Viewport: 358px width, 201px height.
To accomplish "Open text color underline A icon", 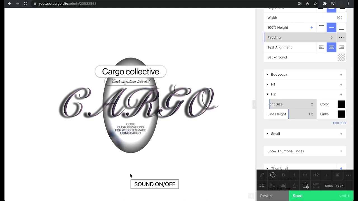I will point(294,185).
